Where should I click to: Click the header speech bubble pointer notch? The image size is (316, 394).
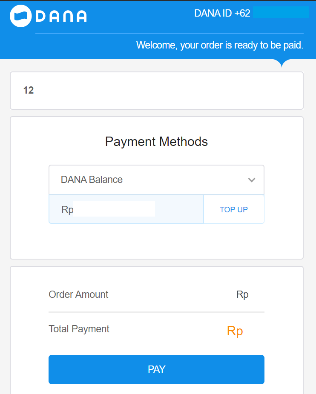(x=282, y=63)
